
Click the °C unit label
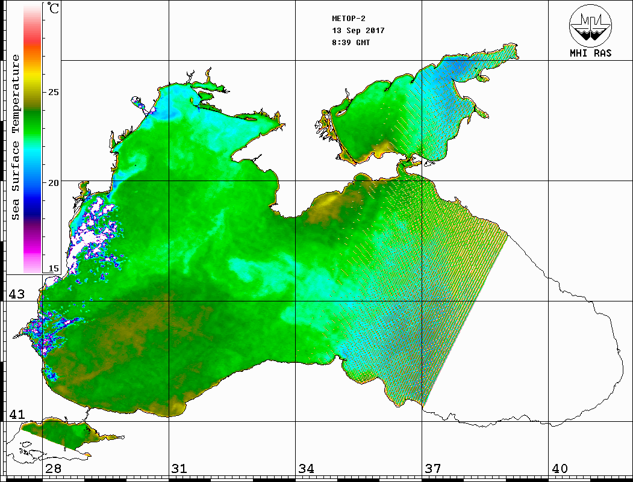53,8
